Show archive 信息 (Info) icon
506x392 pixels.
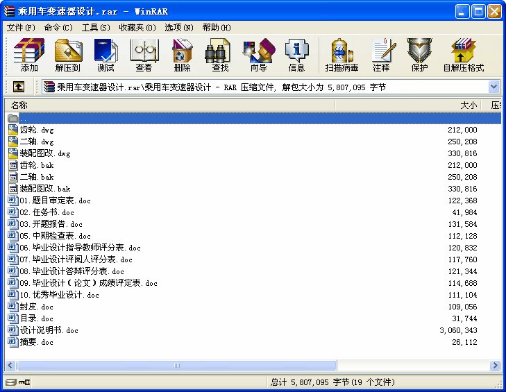tap(296, 56)
